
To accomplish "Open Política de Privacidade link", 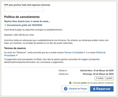I will coord(55,54).
